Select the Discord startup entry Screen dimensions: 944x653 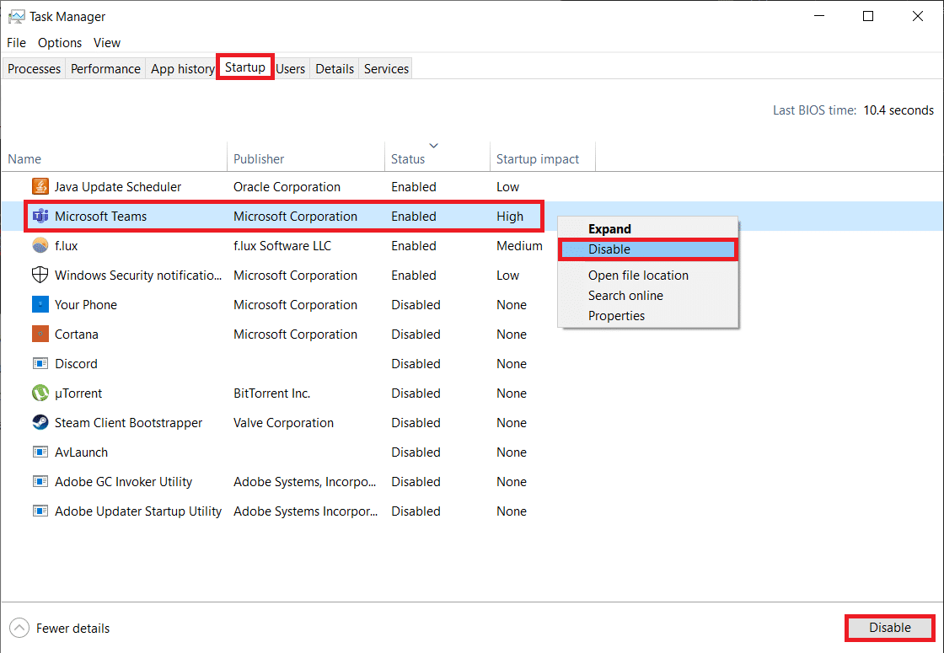pos(76,364)
